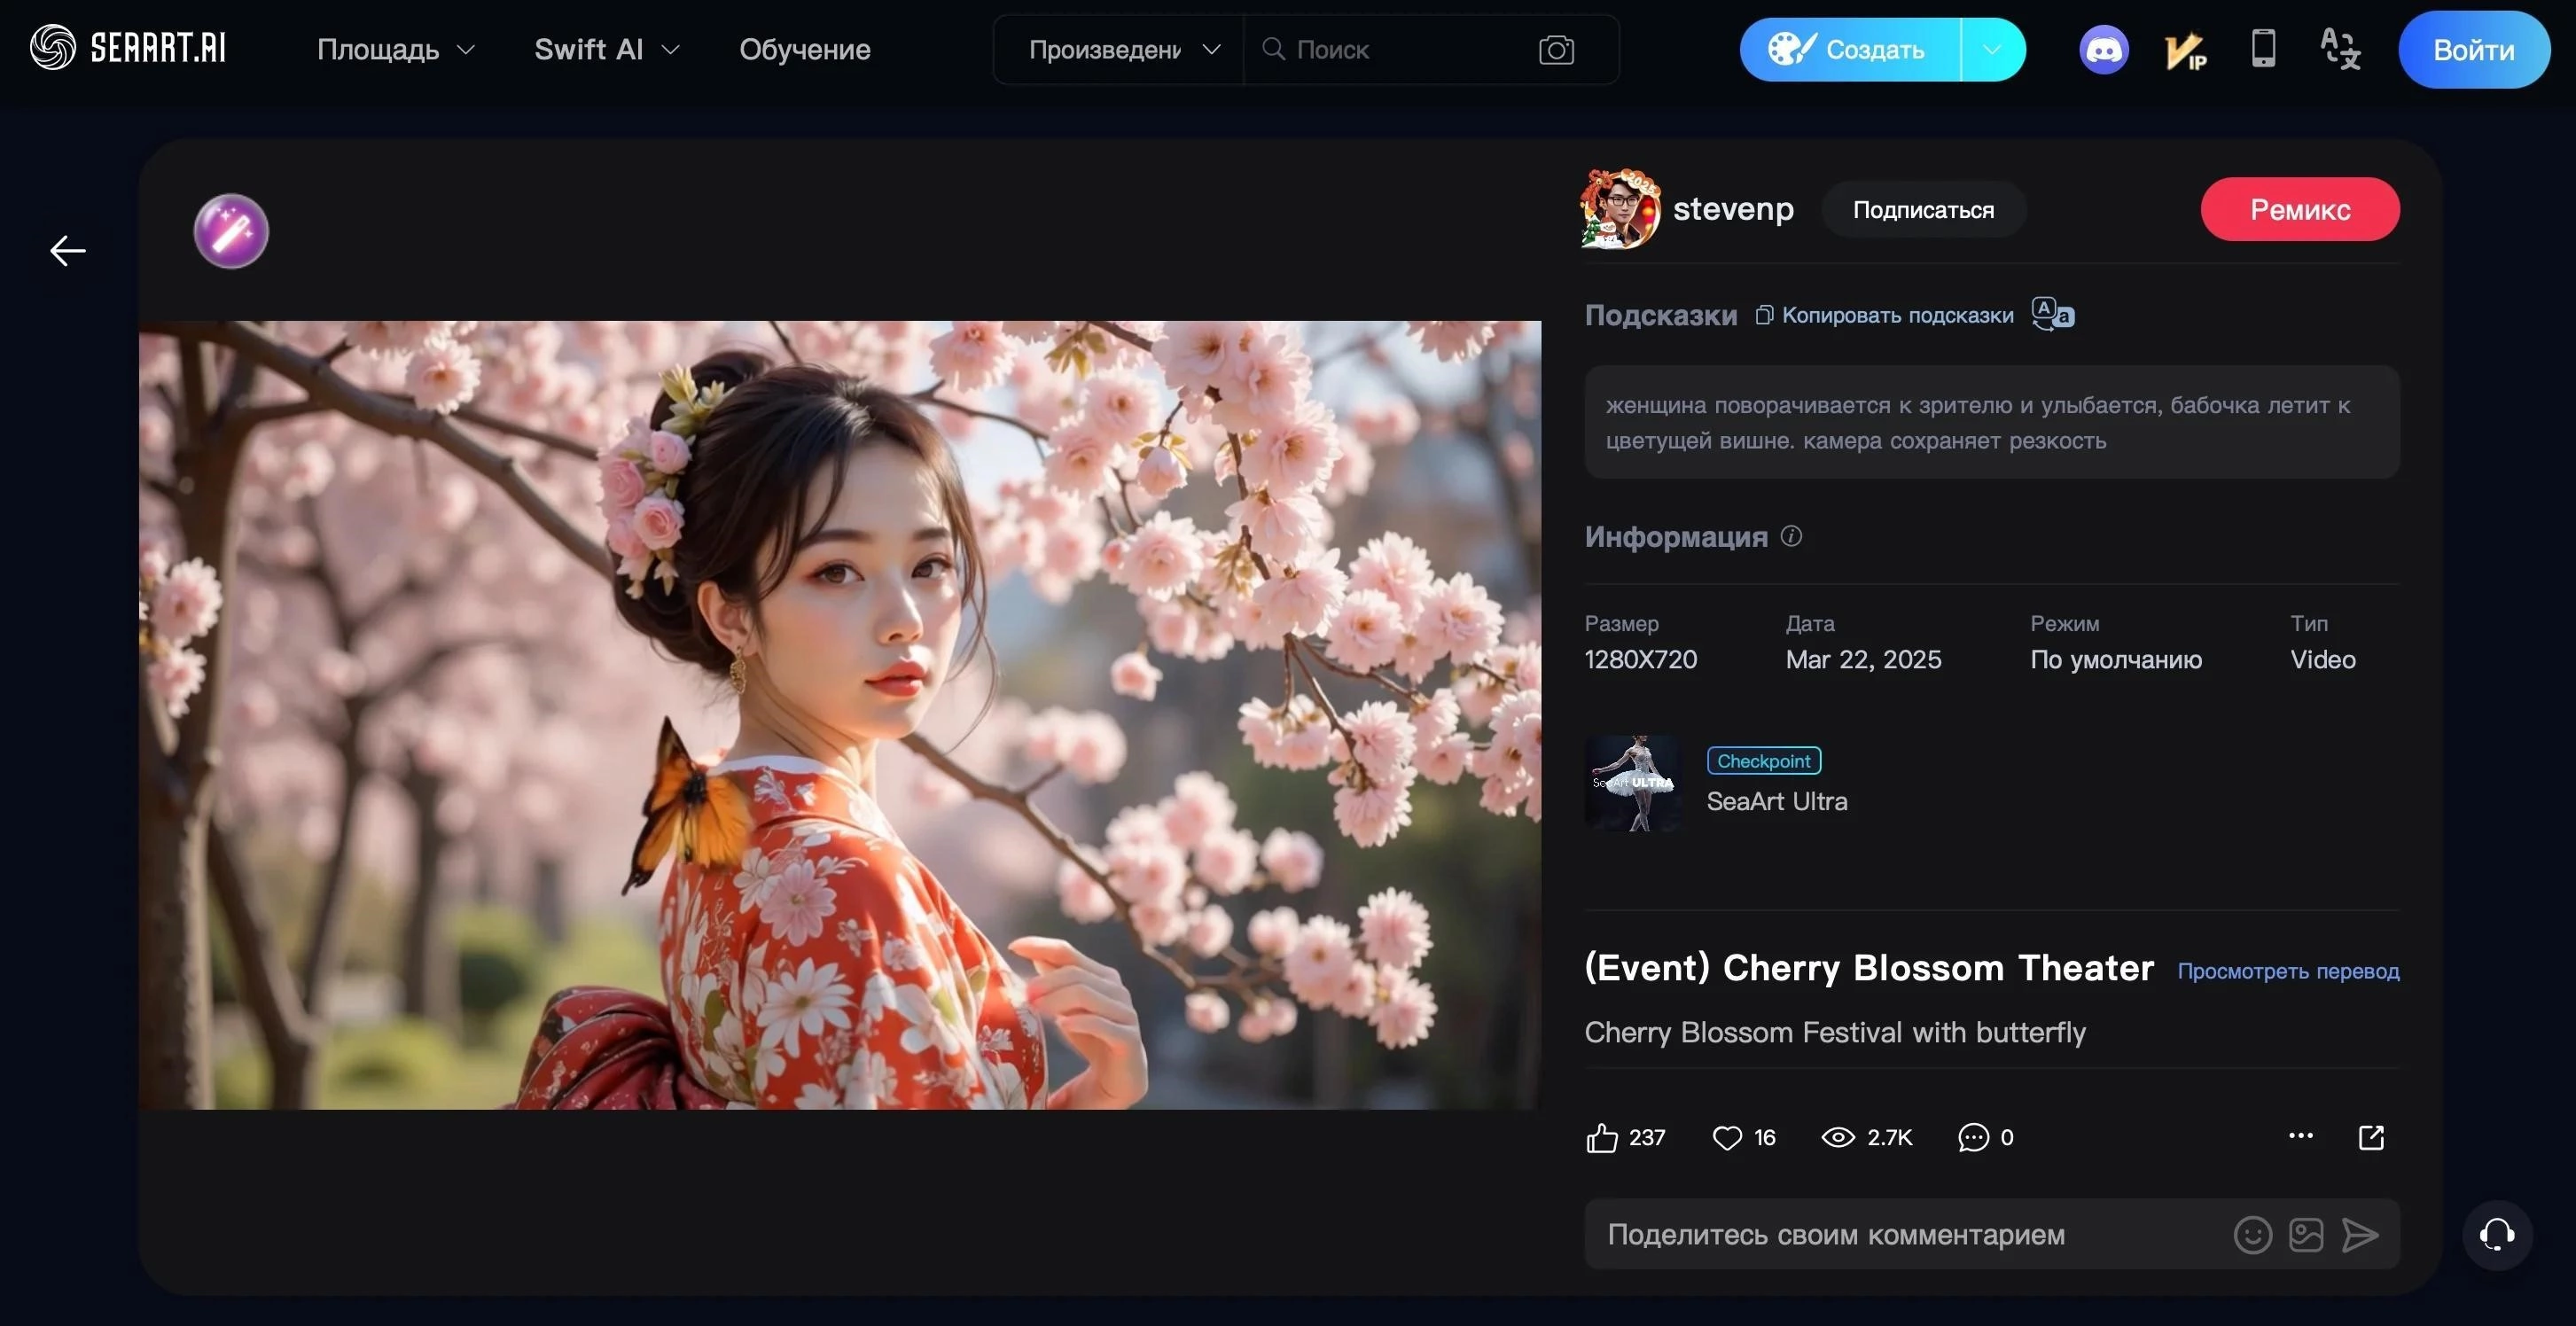Click the VIP membership icon
The width and height of the screenshot is (2576, 1326).
coord(2184,50)
